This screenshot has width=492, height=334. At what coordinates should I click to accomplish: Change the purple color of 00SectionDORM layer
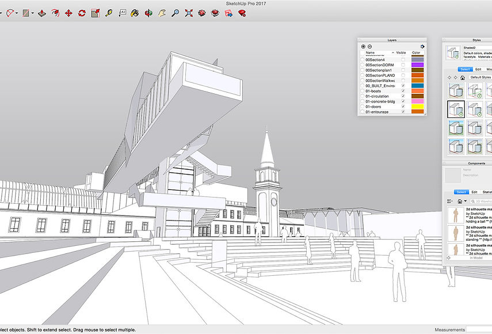(x=417, y=65)
